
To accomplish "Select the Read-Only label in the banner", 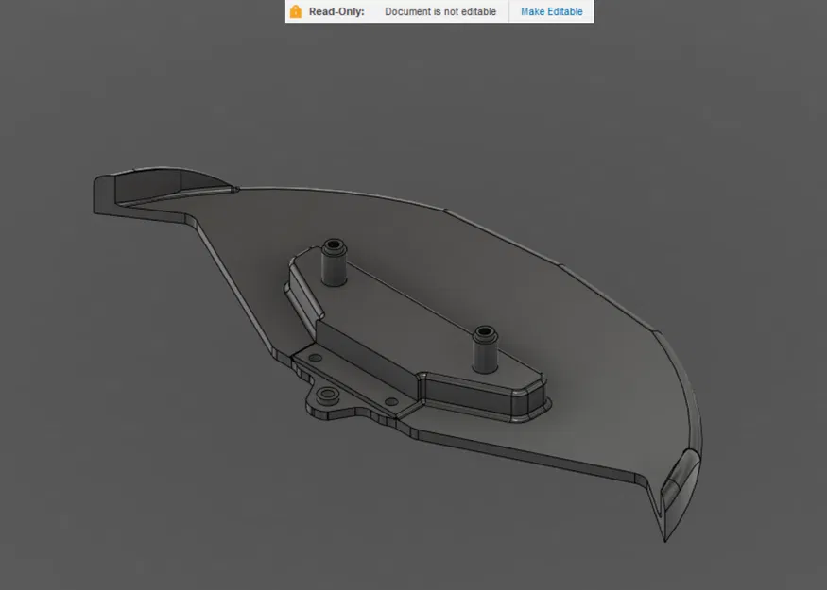I will click(x=336, y=11).
